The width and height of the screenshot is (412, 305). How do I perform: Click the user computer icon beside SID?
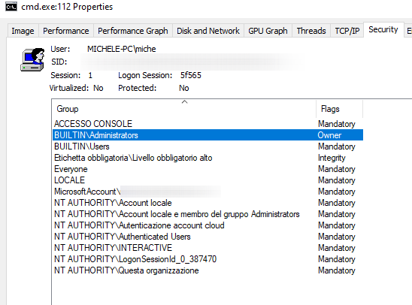(32, 60)
